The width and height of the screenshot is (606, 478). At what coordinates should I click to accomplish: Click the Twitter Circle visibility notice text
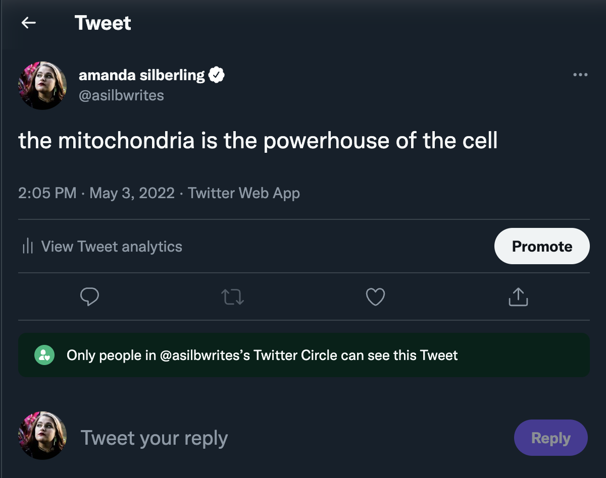262,355
